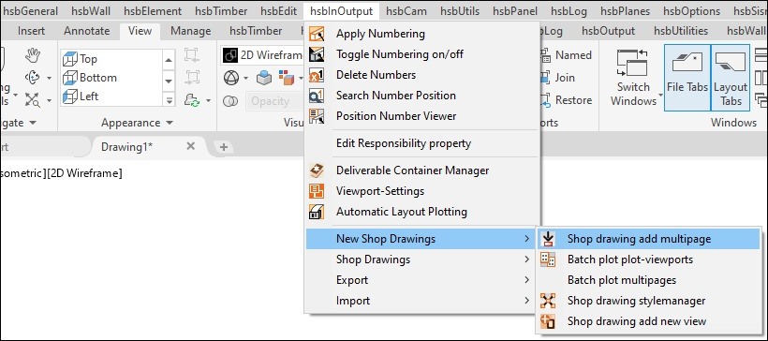Screen dimensions: 768x341
Task: Click the Restore viewports icon
Action: 546,100
